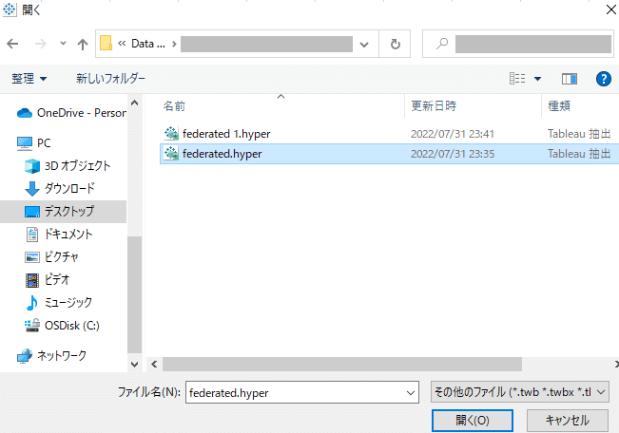Click the federated.hyper Tableau extract icon
This screenshot has width=619, height=433.
[171, 154]
